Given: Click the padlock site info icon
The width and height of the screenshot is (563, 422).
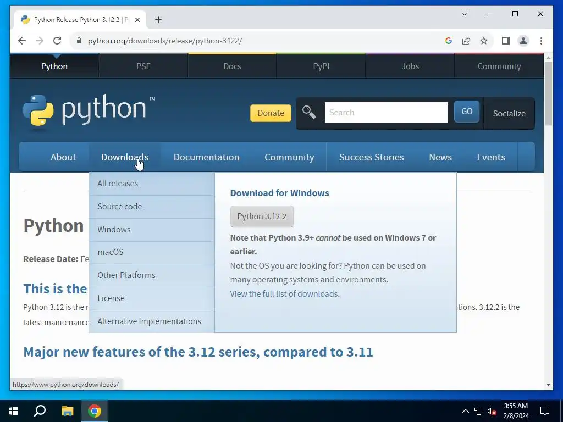Looking at the screenshot, I should (79, 41).
